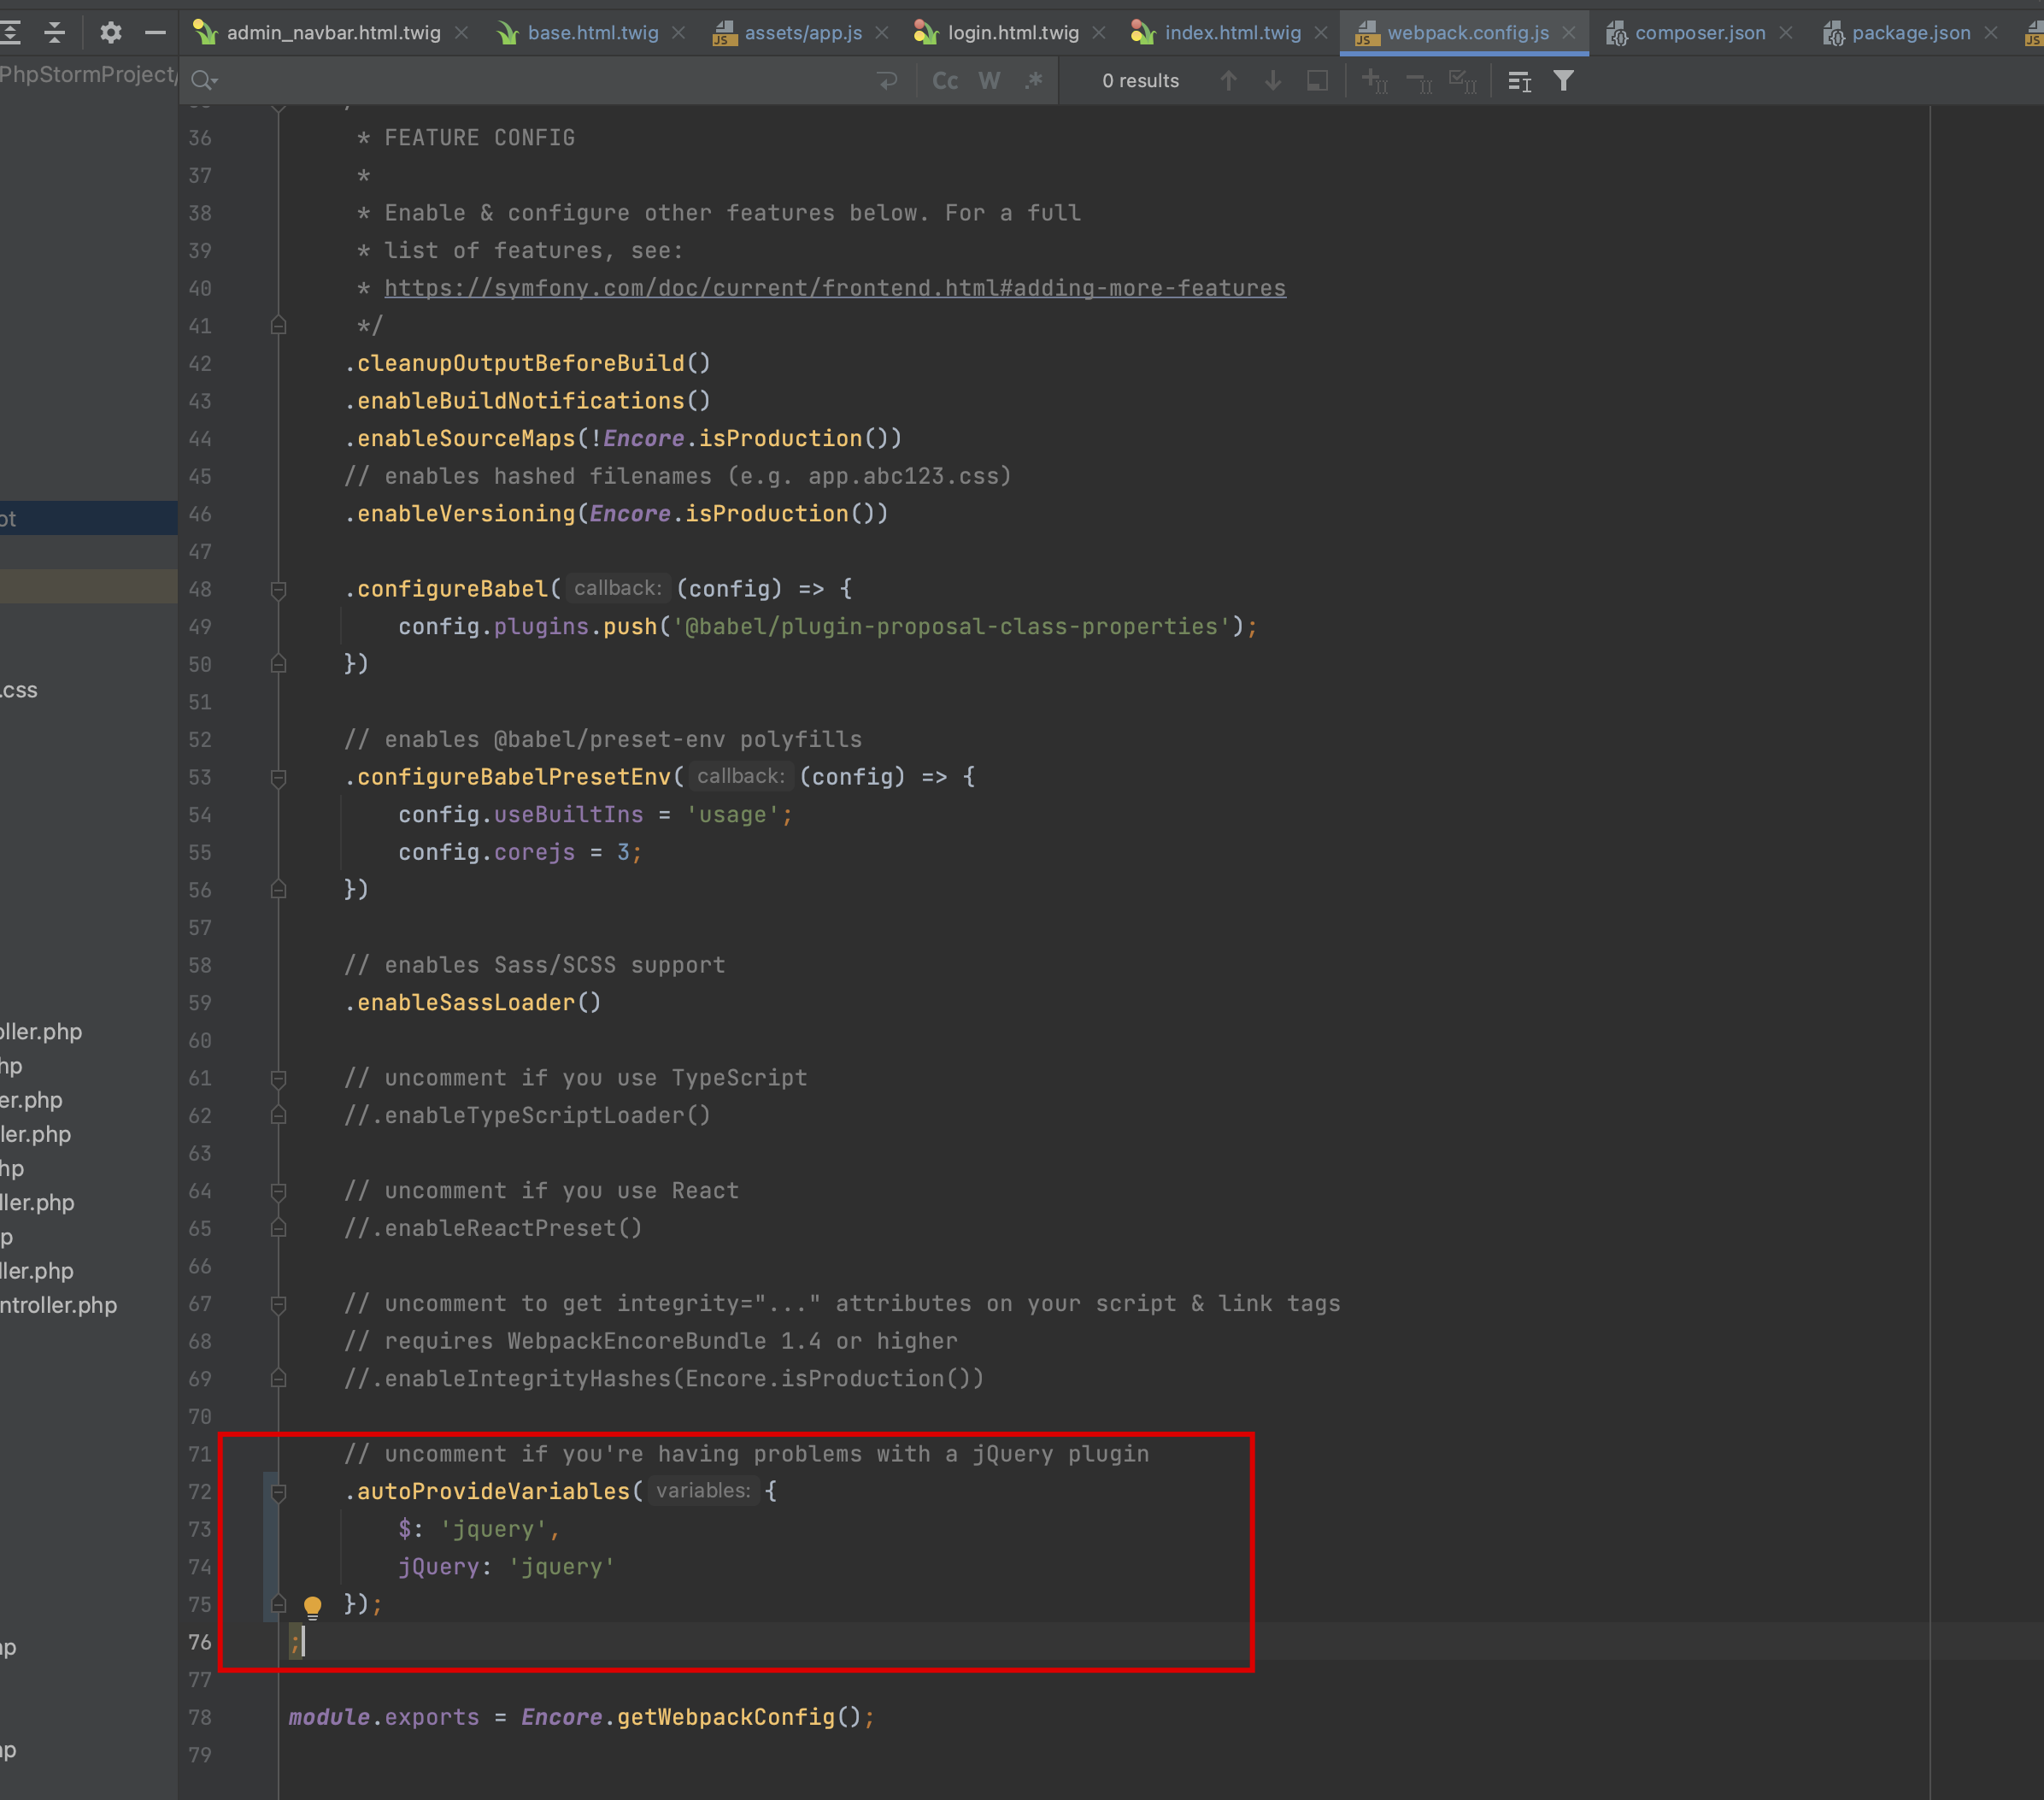
Task: Toggle search in selection only
Action: pyautogui.click(x=1317, y=81)
